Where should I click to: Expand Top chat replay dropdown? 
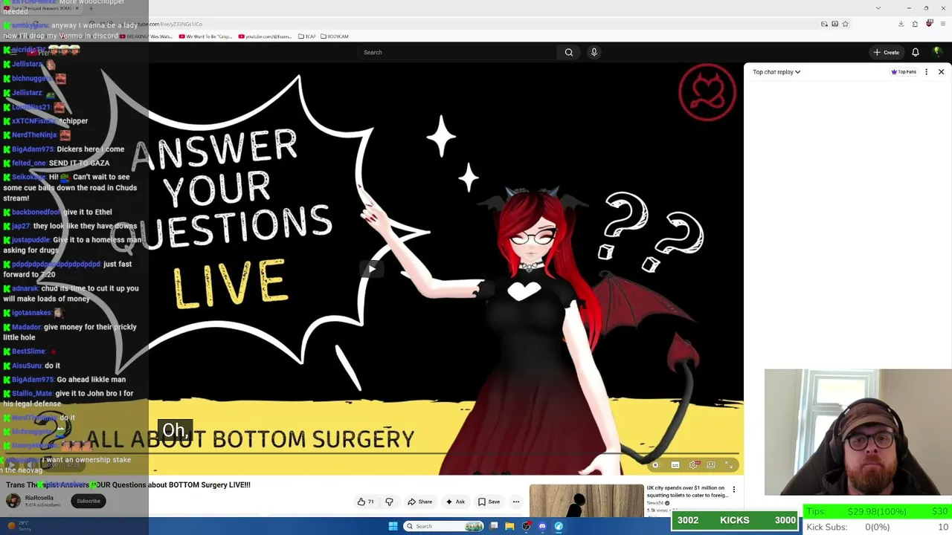tap(776, 72)
